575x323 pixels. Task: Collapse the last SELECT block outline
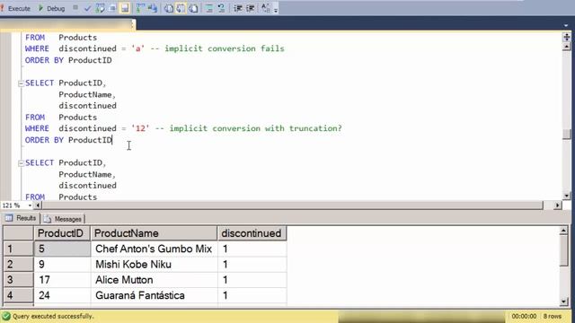21,163
